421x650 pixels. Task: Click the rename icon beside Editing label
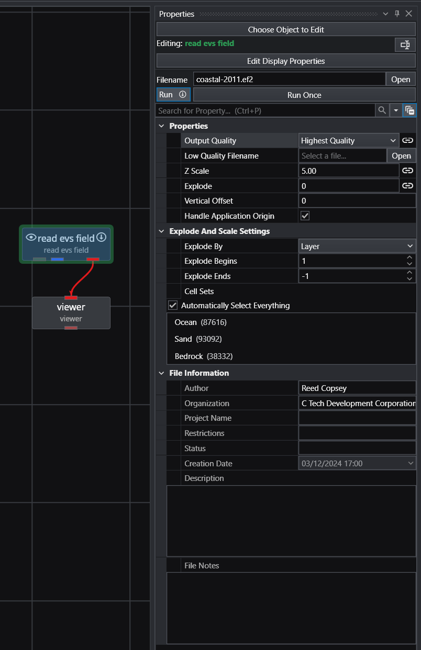tap(405, 45)
